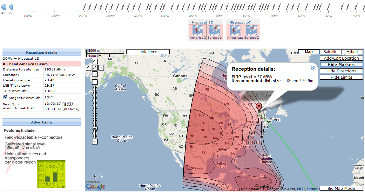Click satellite marker near 140°W on the orbital arc
Screen dimensions: 365x193
[84, 7]
